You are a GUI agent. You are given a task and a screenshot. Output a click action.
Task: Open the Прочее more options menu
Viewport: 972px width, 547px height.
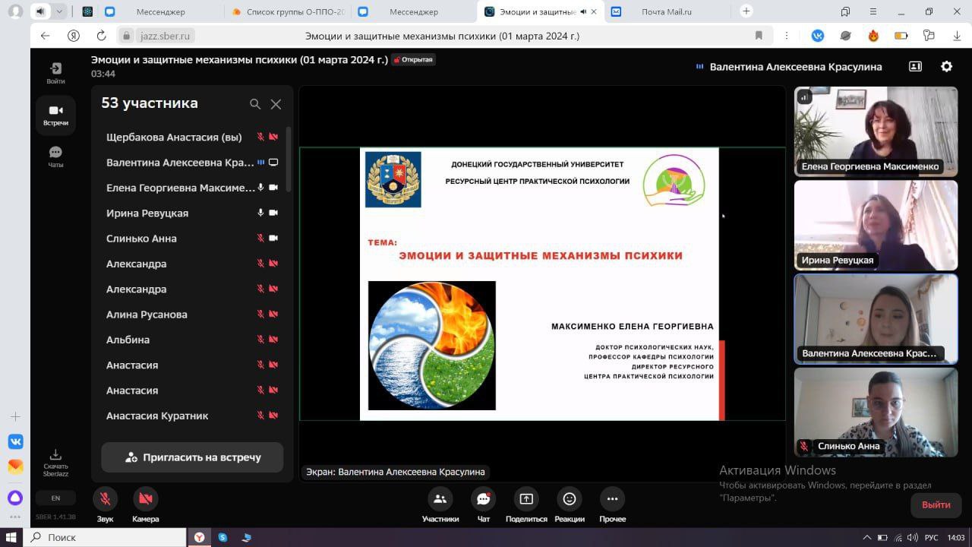612,499
